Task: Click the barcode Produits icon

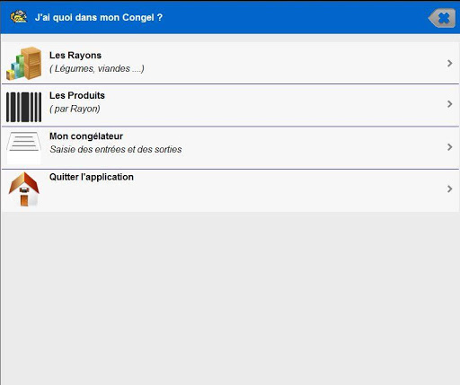Action: (24, 107)
